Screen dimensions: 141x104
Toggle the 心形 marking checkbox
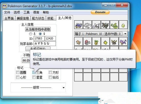tap(18, 77)
